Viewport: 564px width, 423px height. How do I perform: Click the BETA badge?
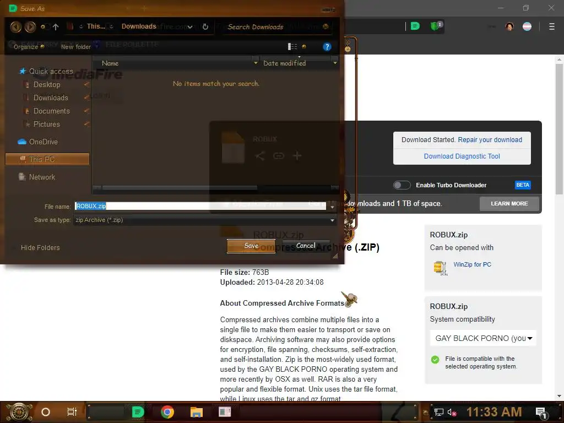click(523, 185)
